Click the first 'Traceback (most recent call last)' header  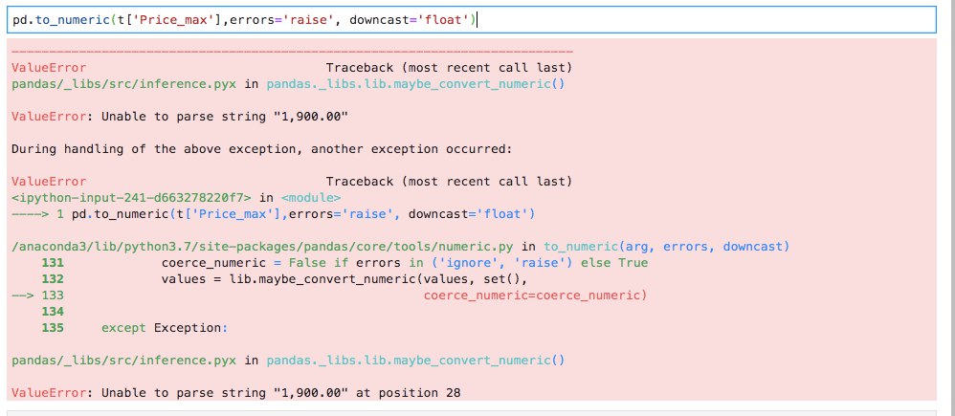pos(449,68)
